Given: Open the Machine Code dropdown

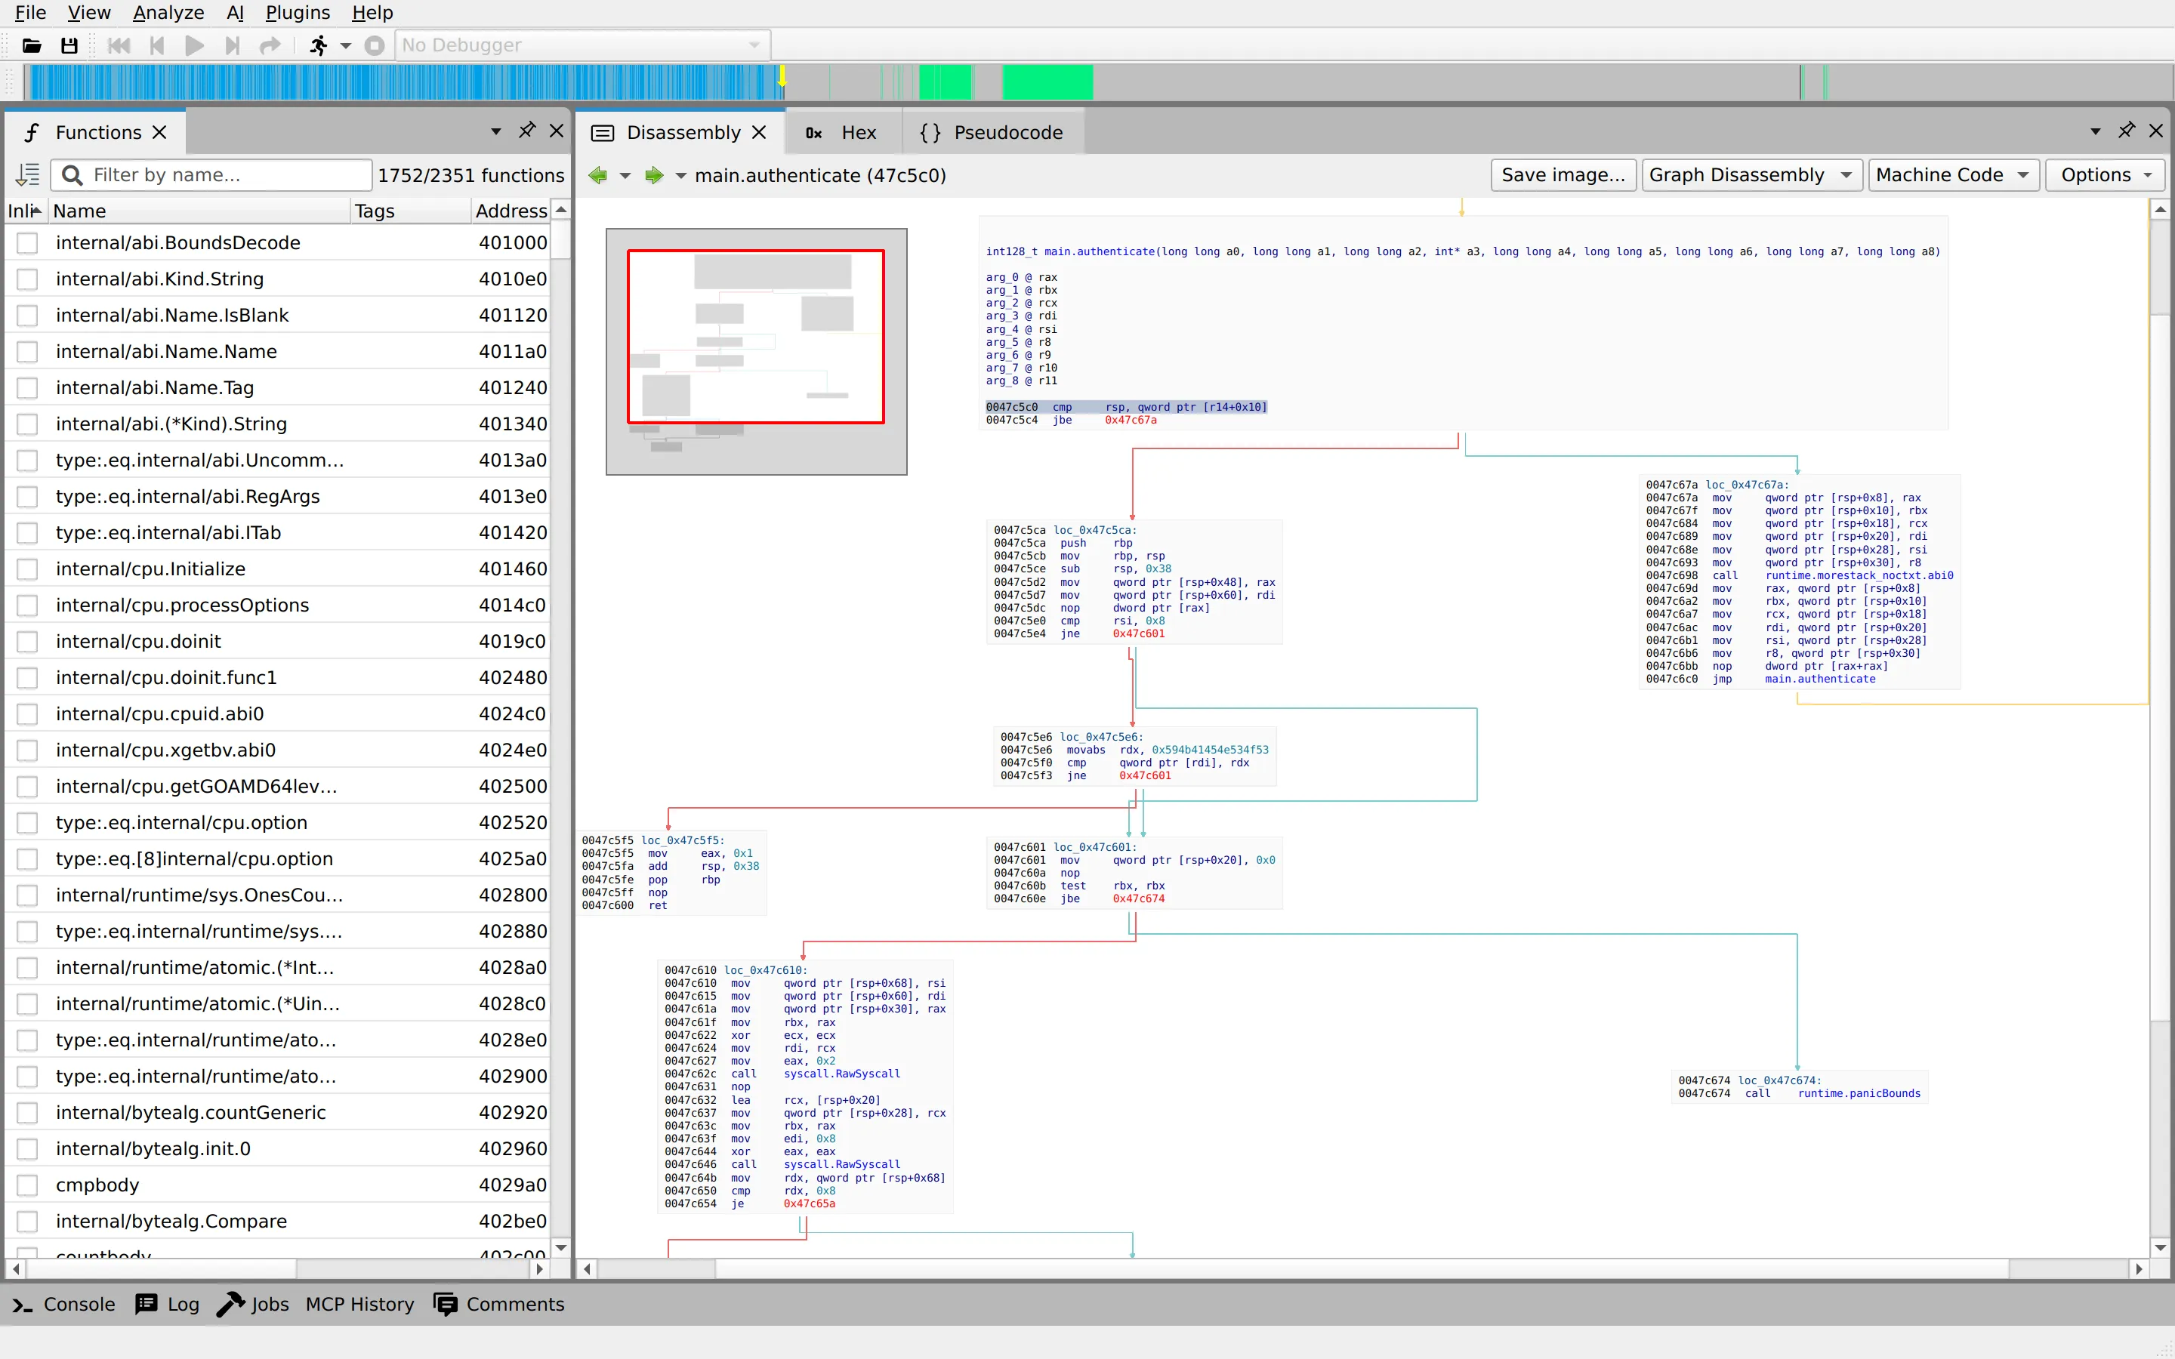Looking at the screenshot, I should pos(1953,175).
